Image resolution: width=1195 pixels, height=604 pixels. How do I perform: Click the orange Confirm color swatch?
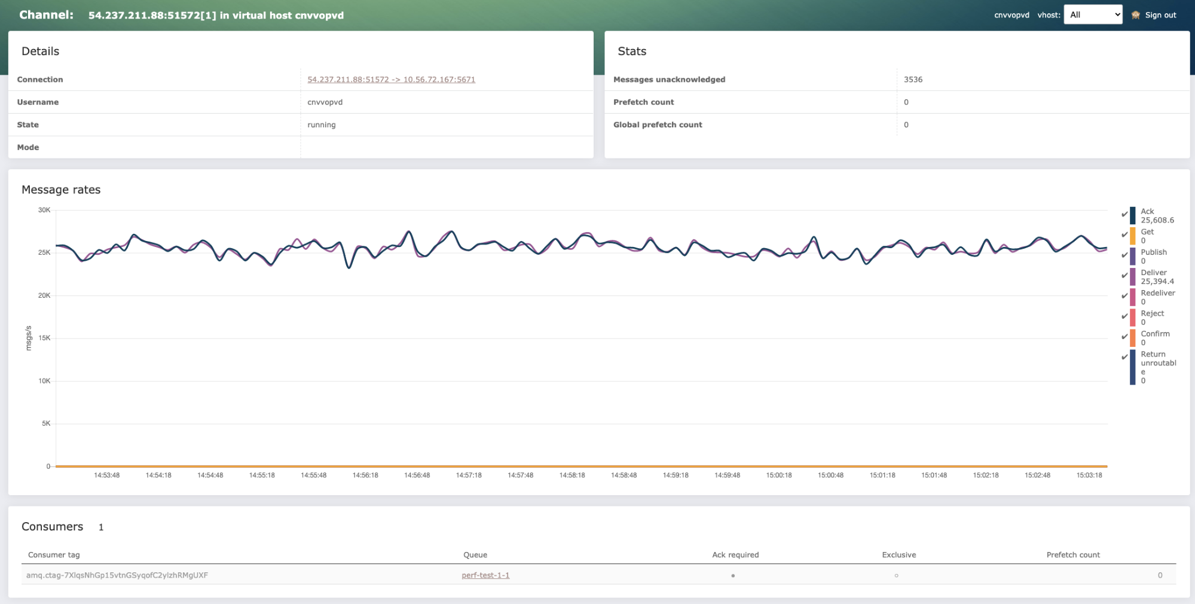(1132, 338)
